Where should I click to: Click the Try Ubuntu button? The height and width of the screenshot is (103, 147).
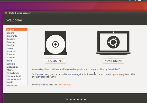pyautogui.click(x=56, y=61)
